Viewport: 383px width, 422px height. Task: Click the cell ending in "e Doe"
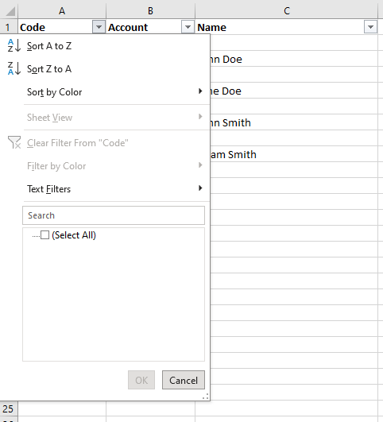[x=294, y=91]
